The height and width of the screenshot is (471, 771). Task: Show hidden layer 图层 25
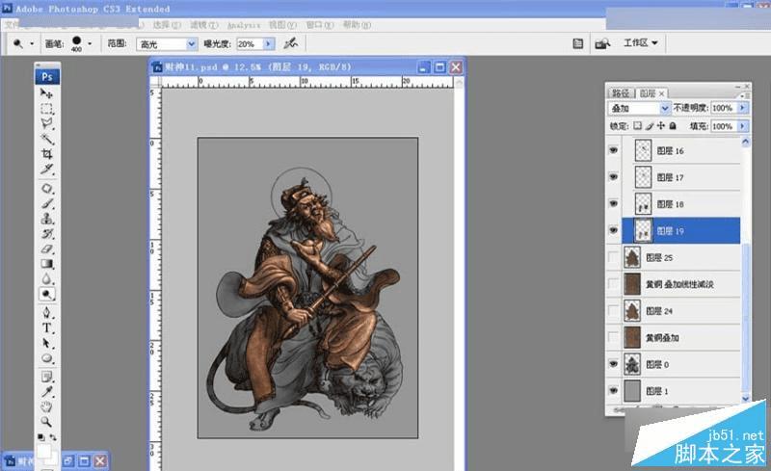pyautogui.click(x=613, y=258)
